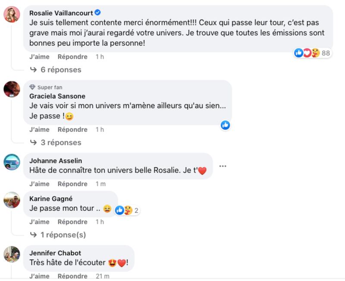Expand the 6 réponses thread
The height and width of the screenshot is (281, 345).
[x=60, y=69]
